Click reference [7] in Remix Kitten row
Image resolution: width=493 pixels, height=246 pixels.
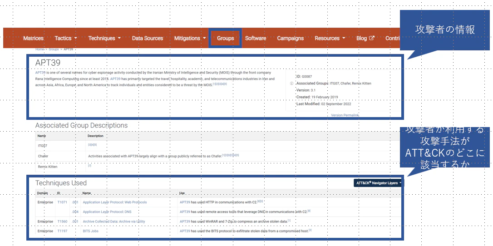pos(89,166)
